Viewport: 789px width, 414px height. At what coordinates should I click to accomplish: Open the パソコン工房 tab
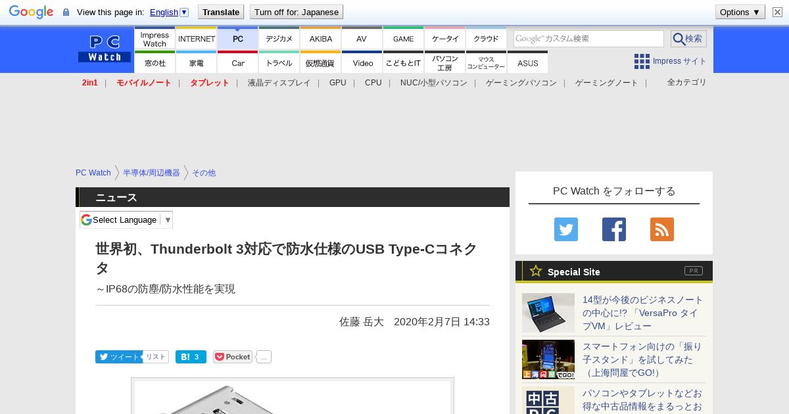click(445, 62)
